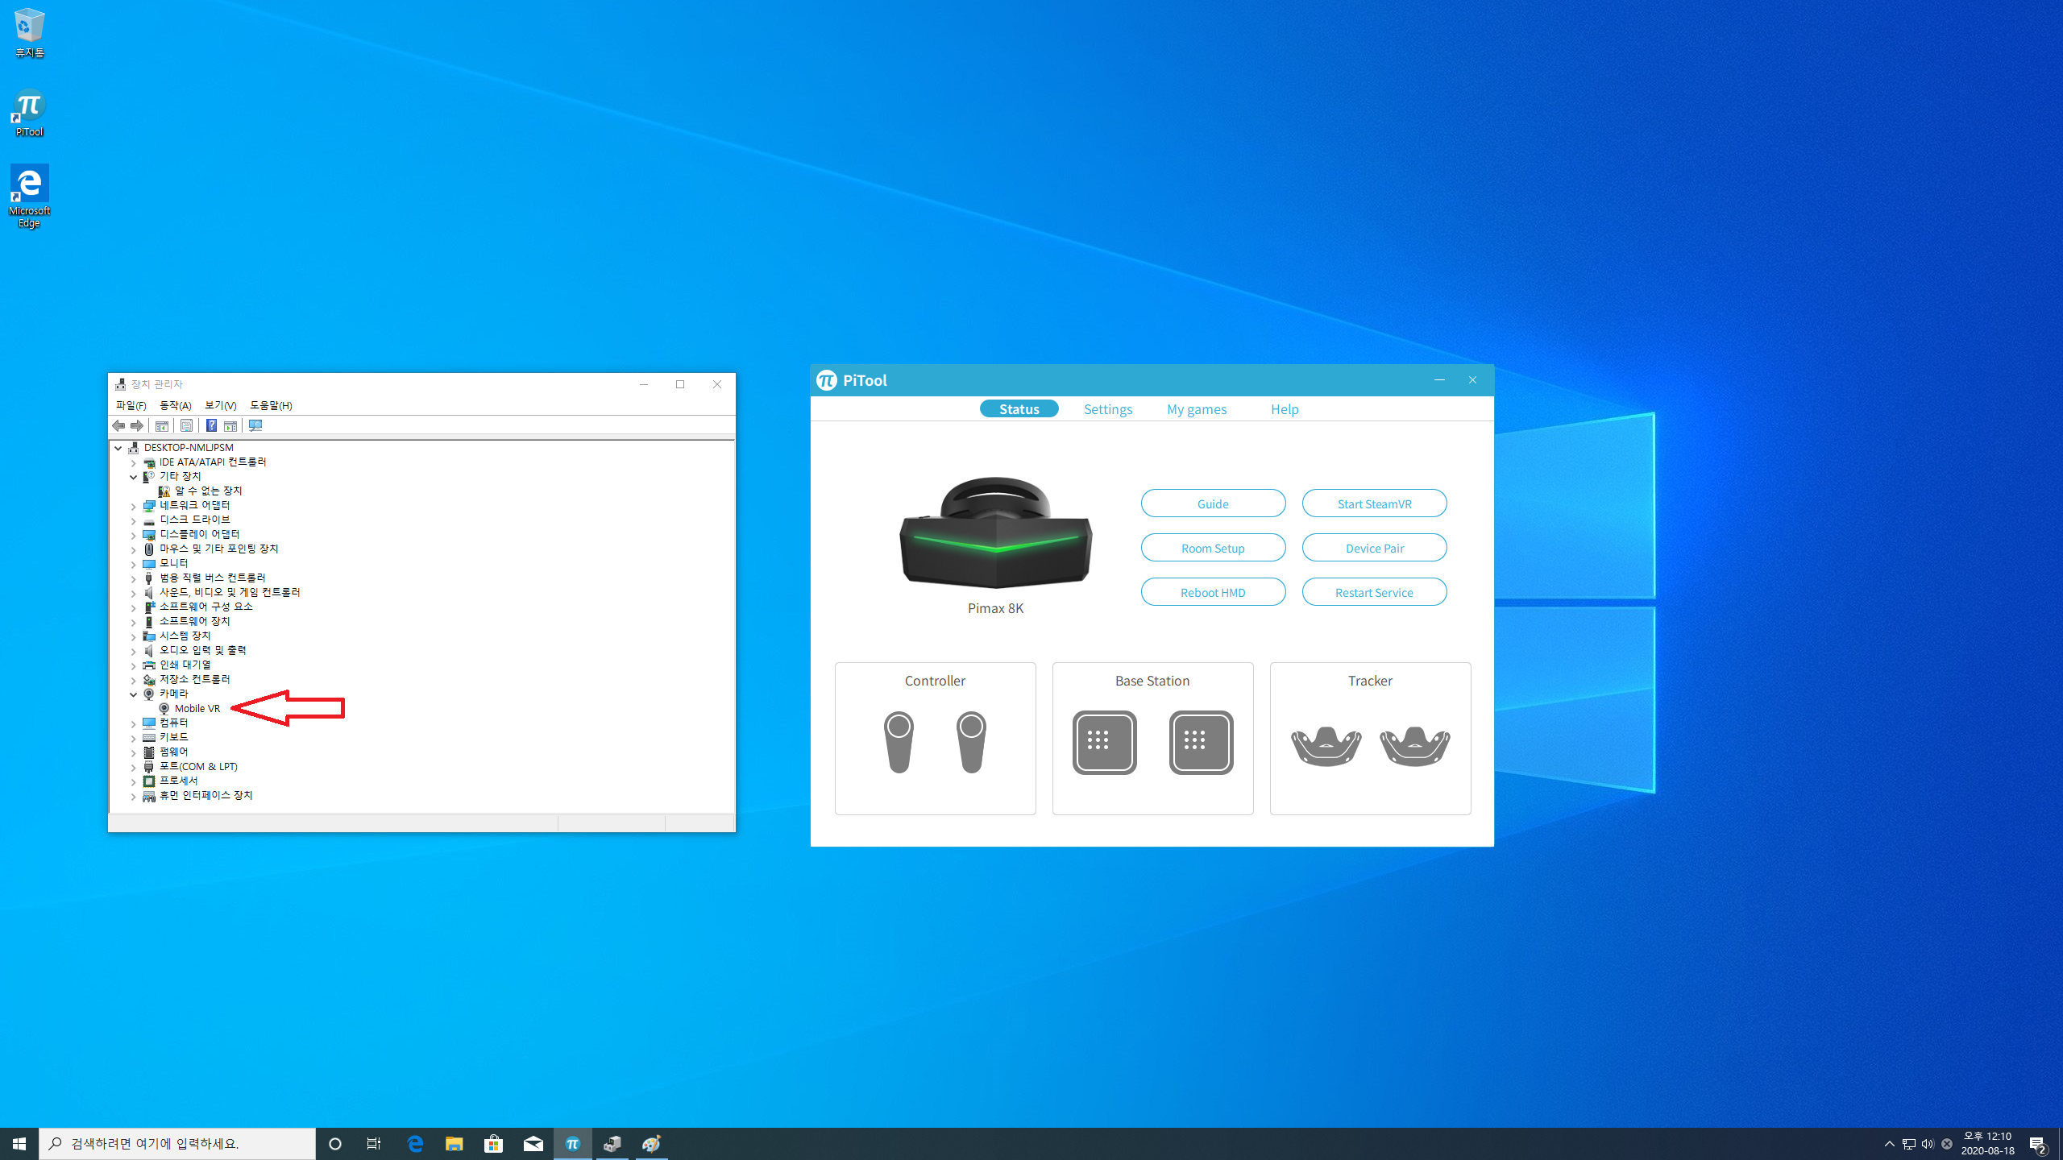Switch to the Settings tab in PiTool
Image resolution: width=2063 pixels, height=1160 pixels.
coord(1107,409)
